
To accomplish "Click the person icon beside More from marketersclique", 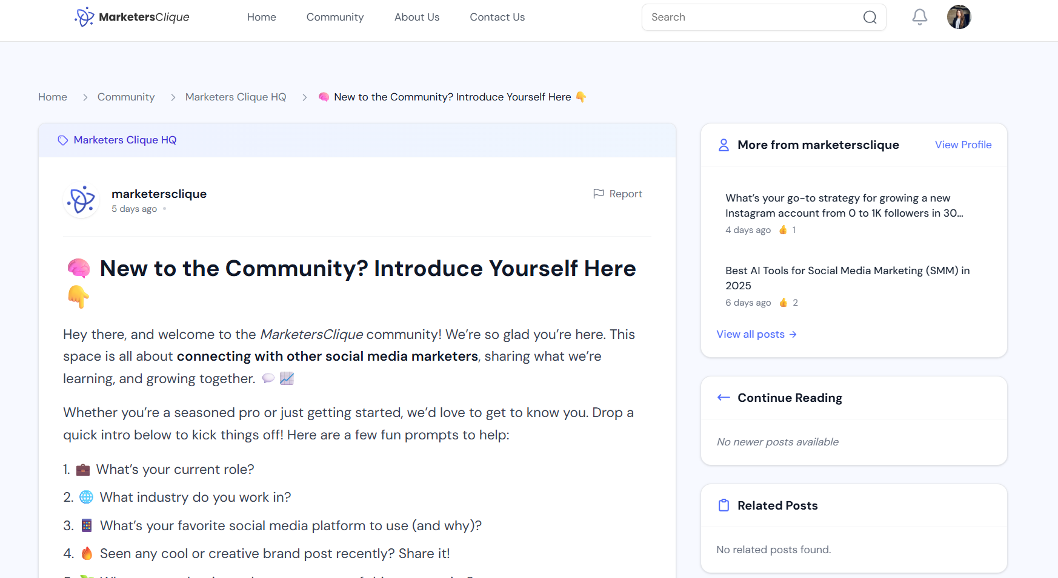I will click(x=724, y=145).
